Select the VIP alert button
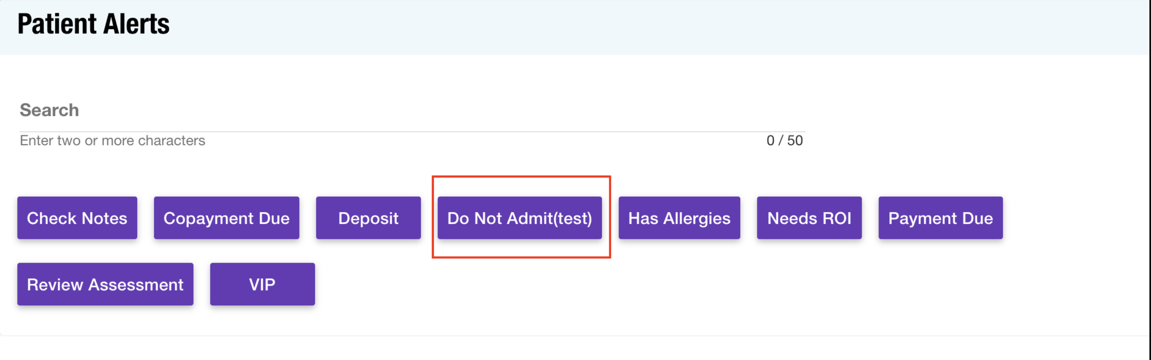 262,284
